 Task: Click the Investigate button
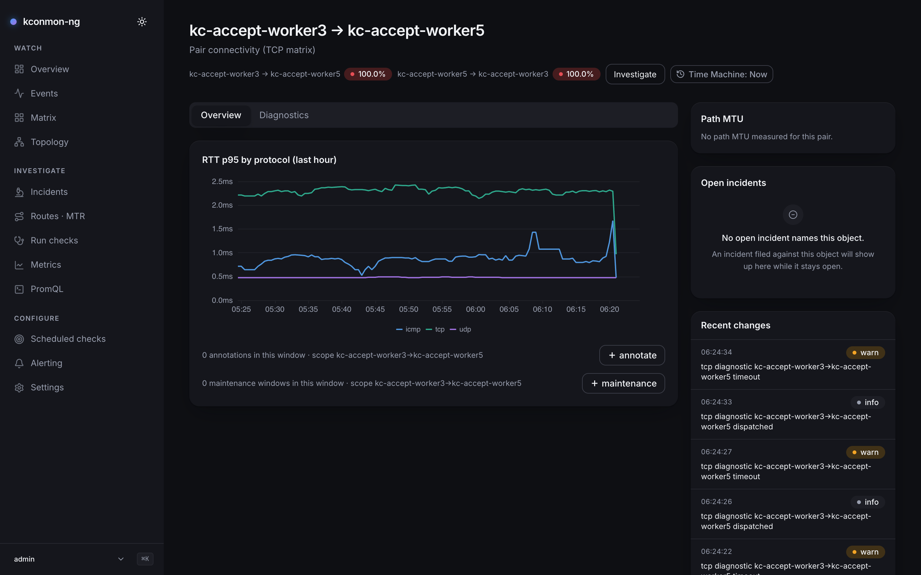(635, 74)
